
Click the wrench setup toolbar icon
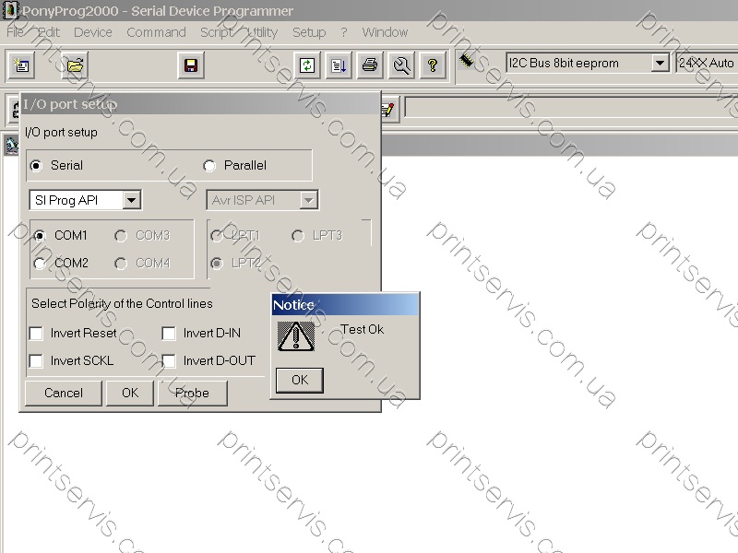(401, 65)
